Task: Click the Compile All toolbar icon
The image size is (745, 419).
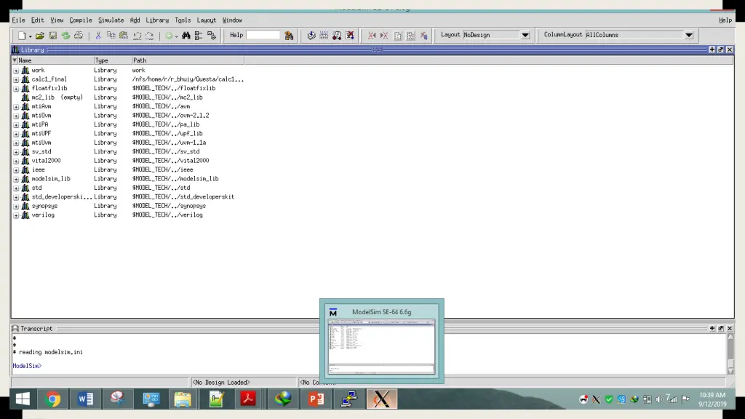Action: (x=324, y=36)
